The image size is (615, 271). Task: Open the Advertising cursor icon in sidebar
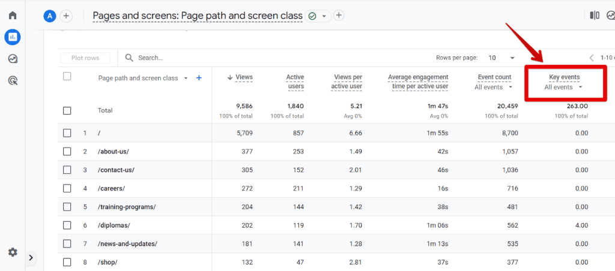[13, 81]
